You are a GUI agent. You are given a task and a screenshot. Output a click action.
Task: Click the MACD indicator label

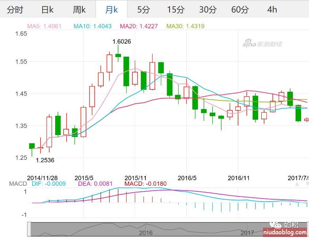point(18,184)
